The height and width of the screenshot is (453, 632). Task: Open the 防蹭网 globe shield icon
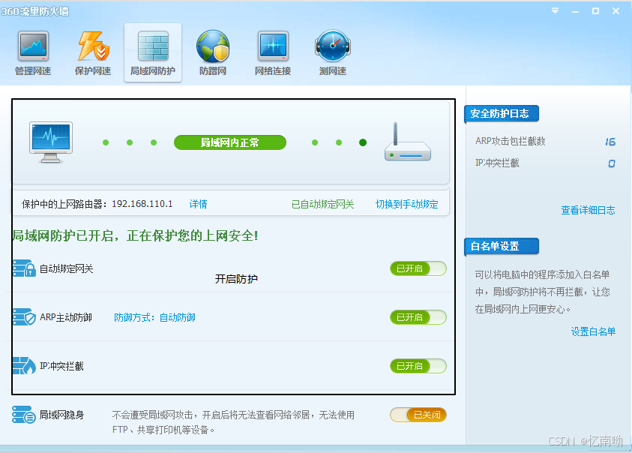point(213,52)
